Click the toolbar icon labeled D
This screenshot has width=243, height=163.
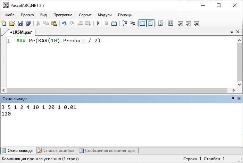pyautogui.click(x=181, y=23)
